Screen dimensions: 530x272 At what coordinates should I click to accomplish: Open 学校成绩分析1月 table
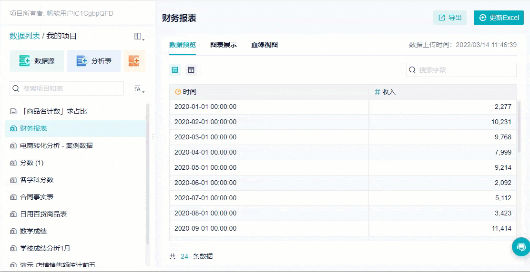click(x=75, y=248)
